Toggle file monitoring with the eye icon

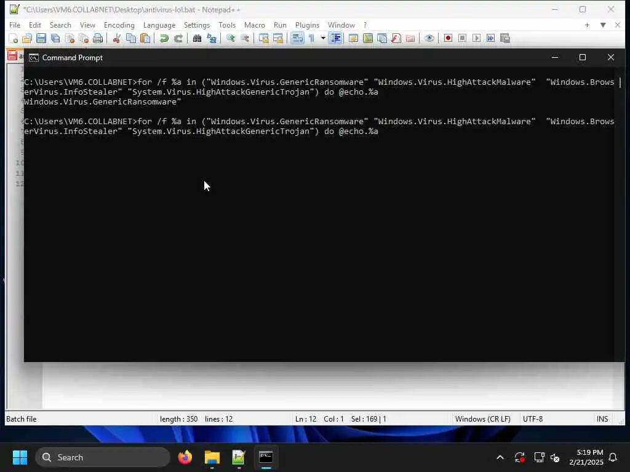tap(429, 39)
